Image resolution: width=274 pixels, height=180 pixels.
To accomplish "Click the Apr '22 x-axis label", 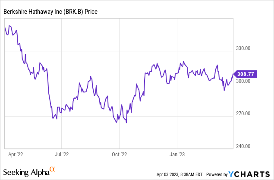I will click(x=16, y=153).
